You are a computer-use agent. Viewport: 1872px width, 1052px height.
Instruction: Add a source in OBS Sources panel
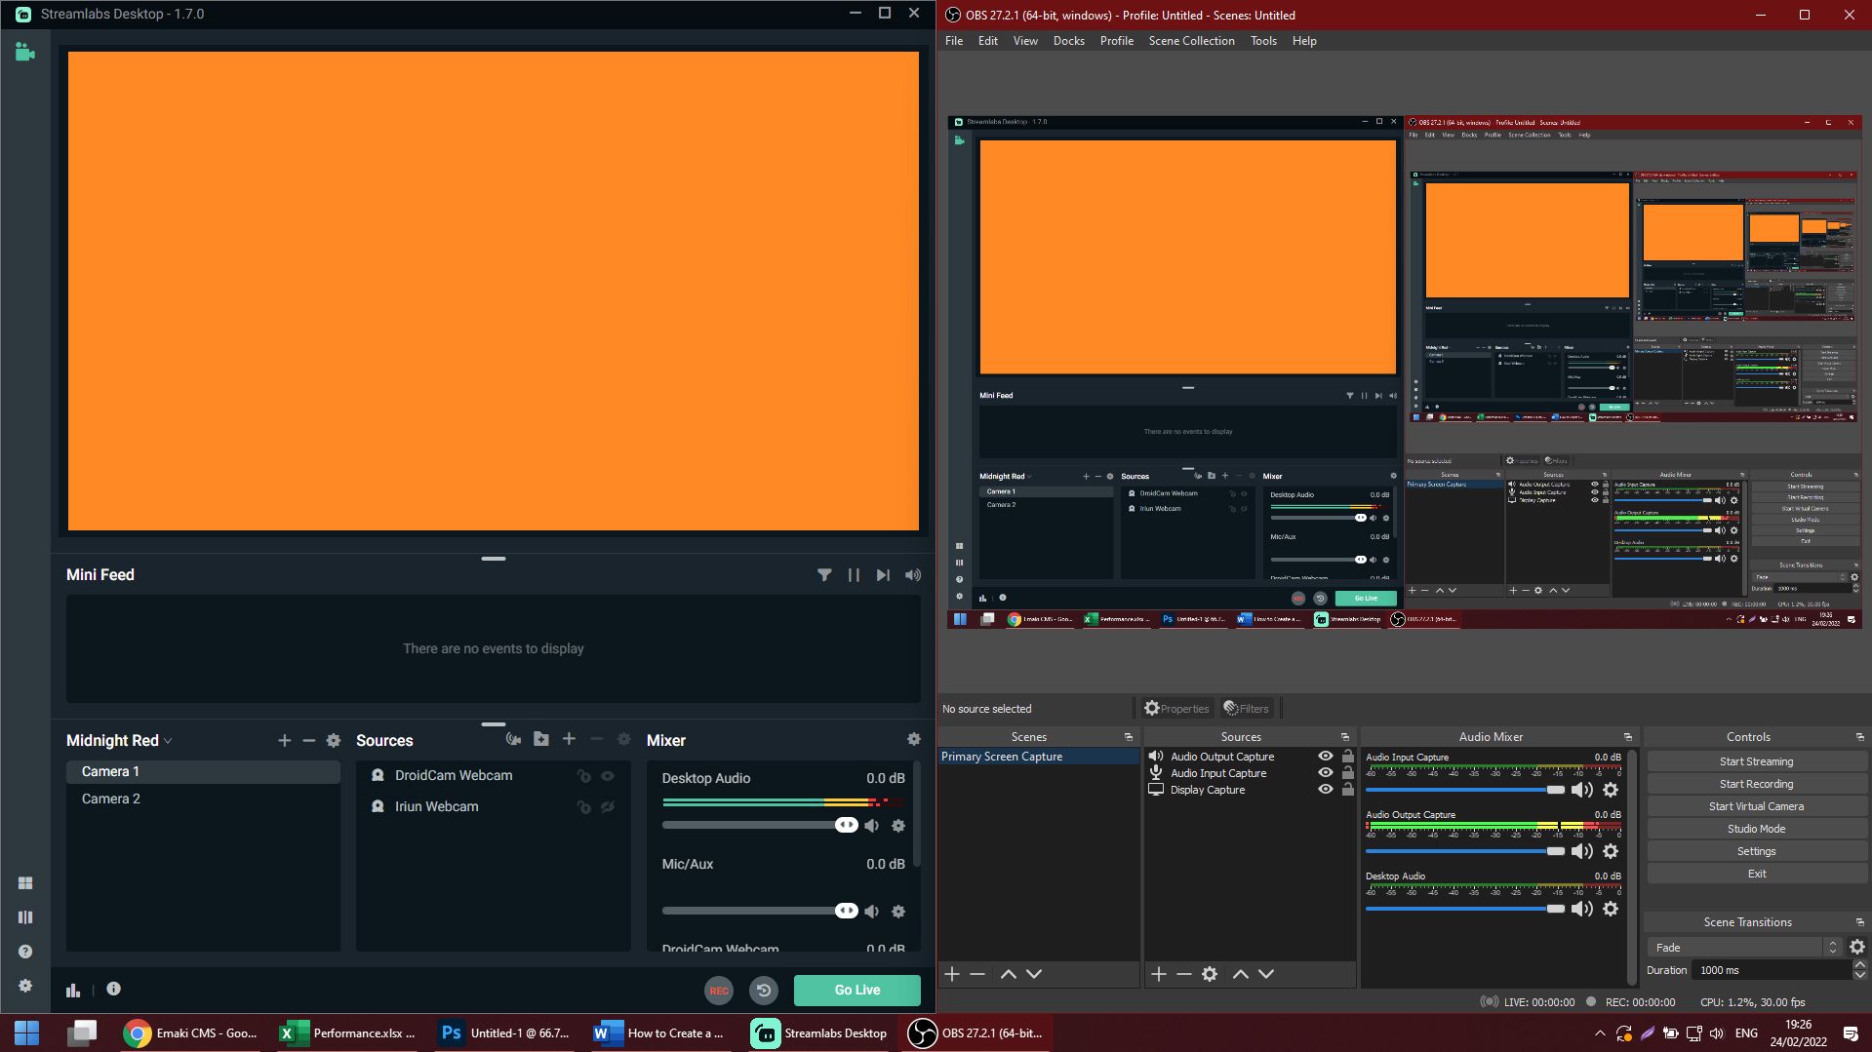[1157, 973]
